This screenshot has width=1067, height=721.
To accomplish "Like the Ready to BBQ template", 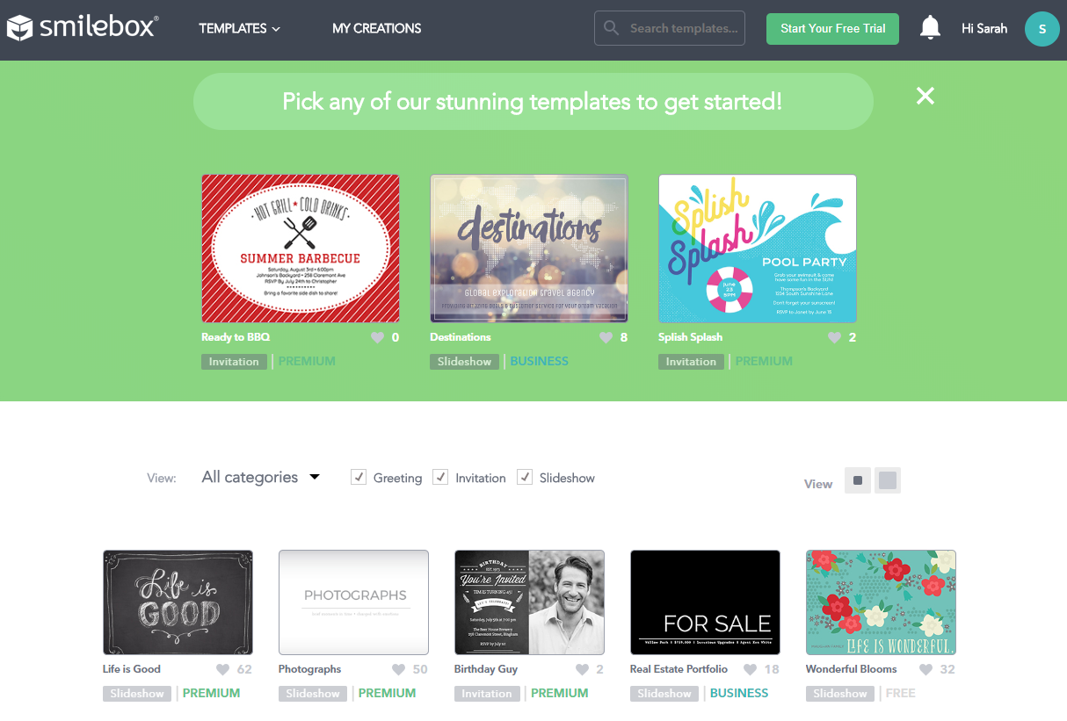I will [x=378, y=337].
